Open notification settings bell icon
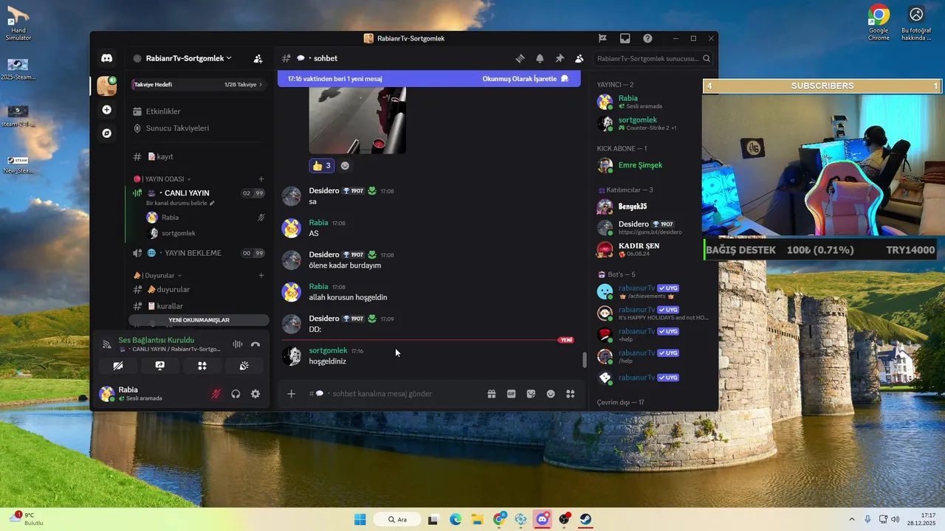The image size is (945, 531). coord(540,58)
